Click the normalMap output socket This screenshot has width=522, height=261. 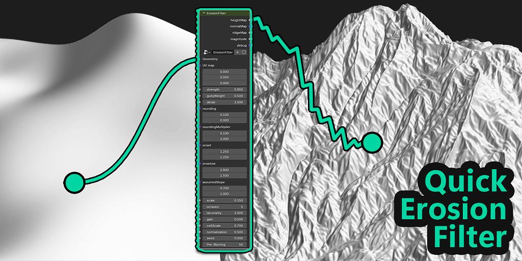(x=250, y=27)
